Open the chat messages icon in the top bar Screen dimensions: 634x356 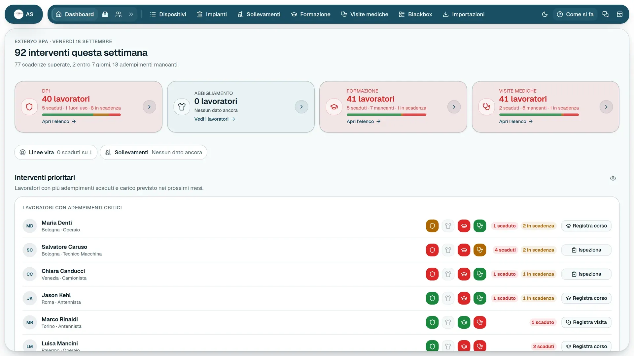[605, 14]
